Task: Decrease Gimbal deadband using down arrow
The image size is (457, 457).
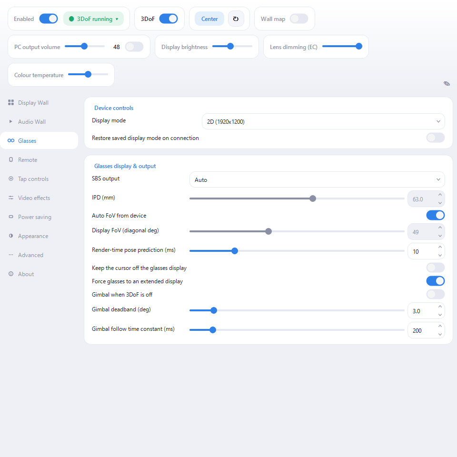Action: coord(440,315)
